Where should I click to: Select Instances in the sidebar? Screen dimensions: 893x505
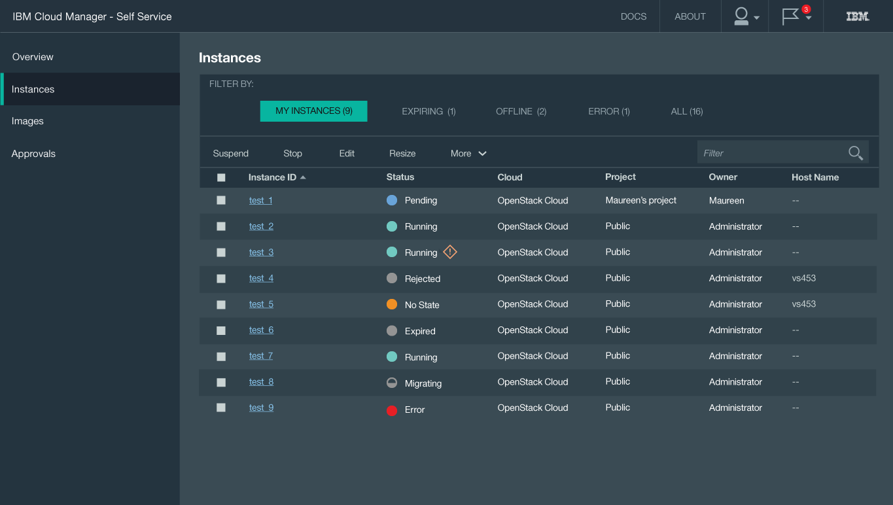pyautogui.click(x=90, y=89)
